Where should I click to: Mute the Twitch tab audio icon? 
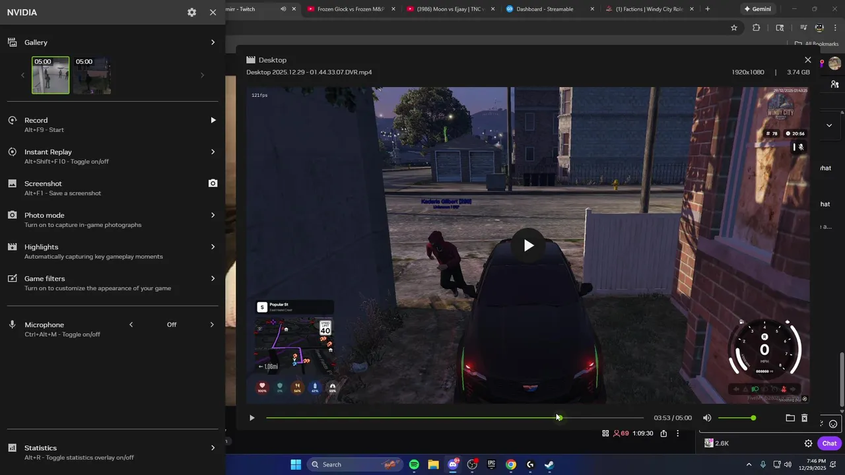tap(283, 9)
